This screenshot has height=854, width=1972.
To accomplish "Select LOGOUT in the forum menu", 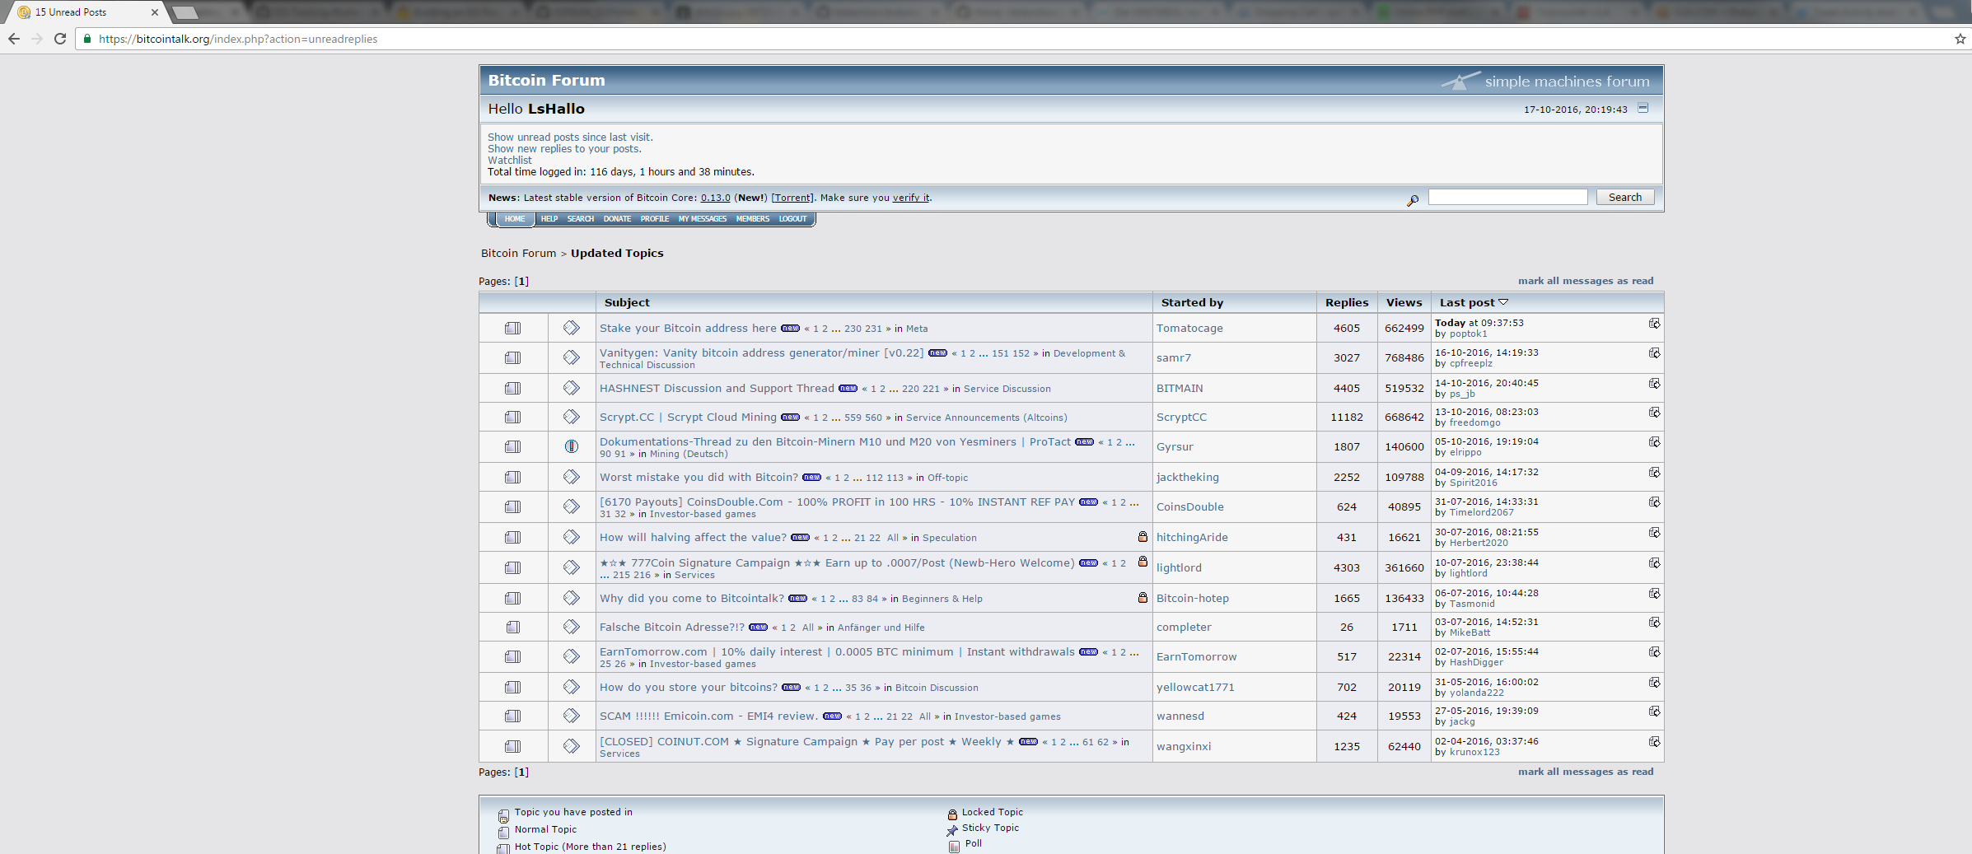I will [x=793, y=219].
